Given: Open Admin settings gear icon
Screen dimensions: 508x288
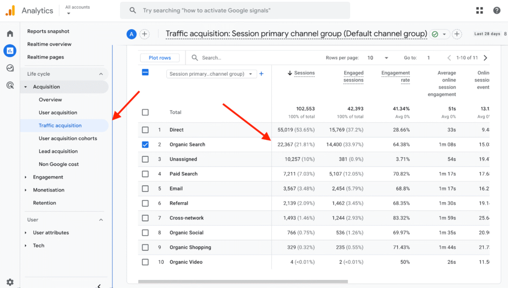Looking at the screenshot, I should point(10,282).
